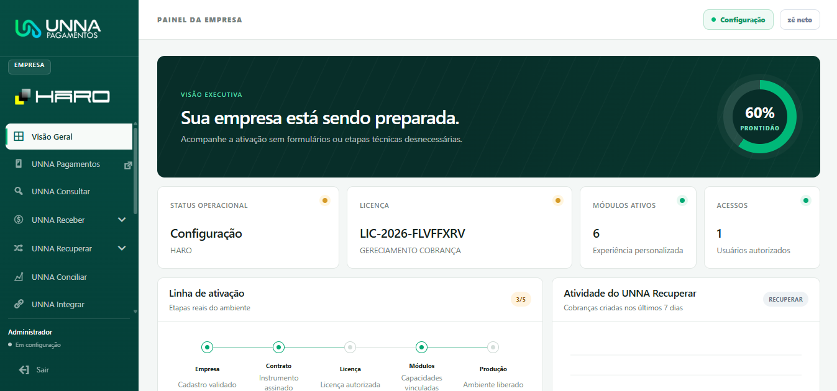
Task: Expand the UNNA Recuperar submenu chevron
Action: click(x=122, y=248)
